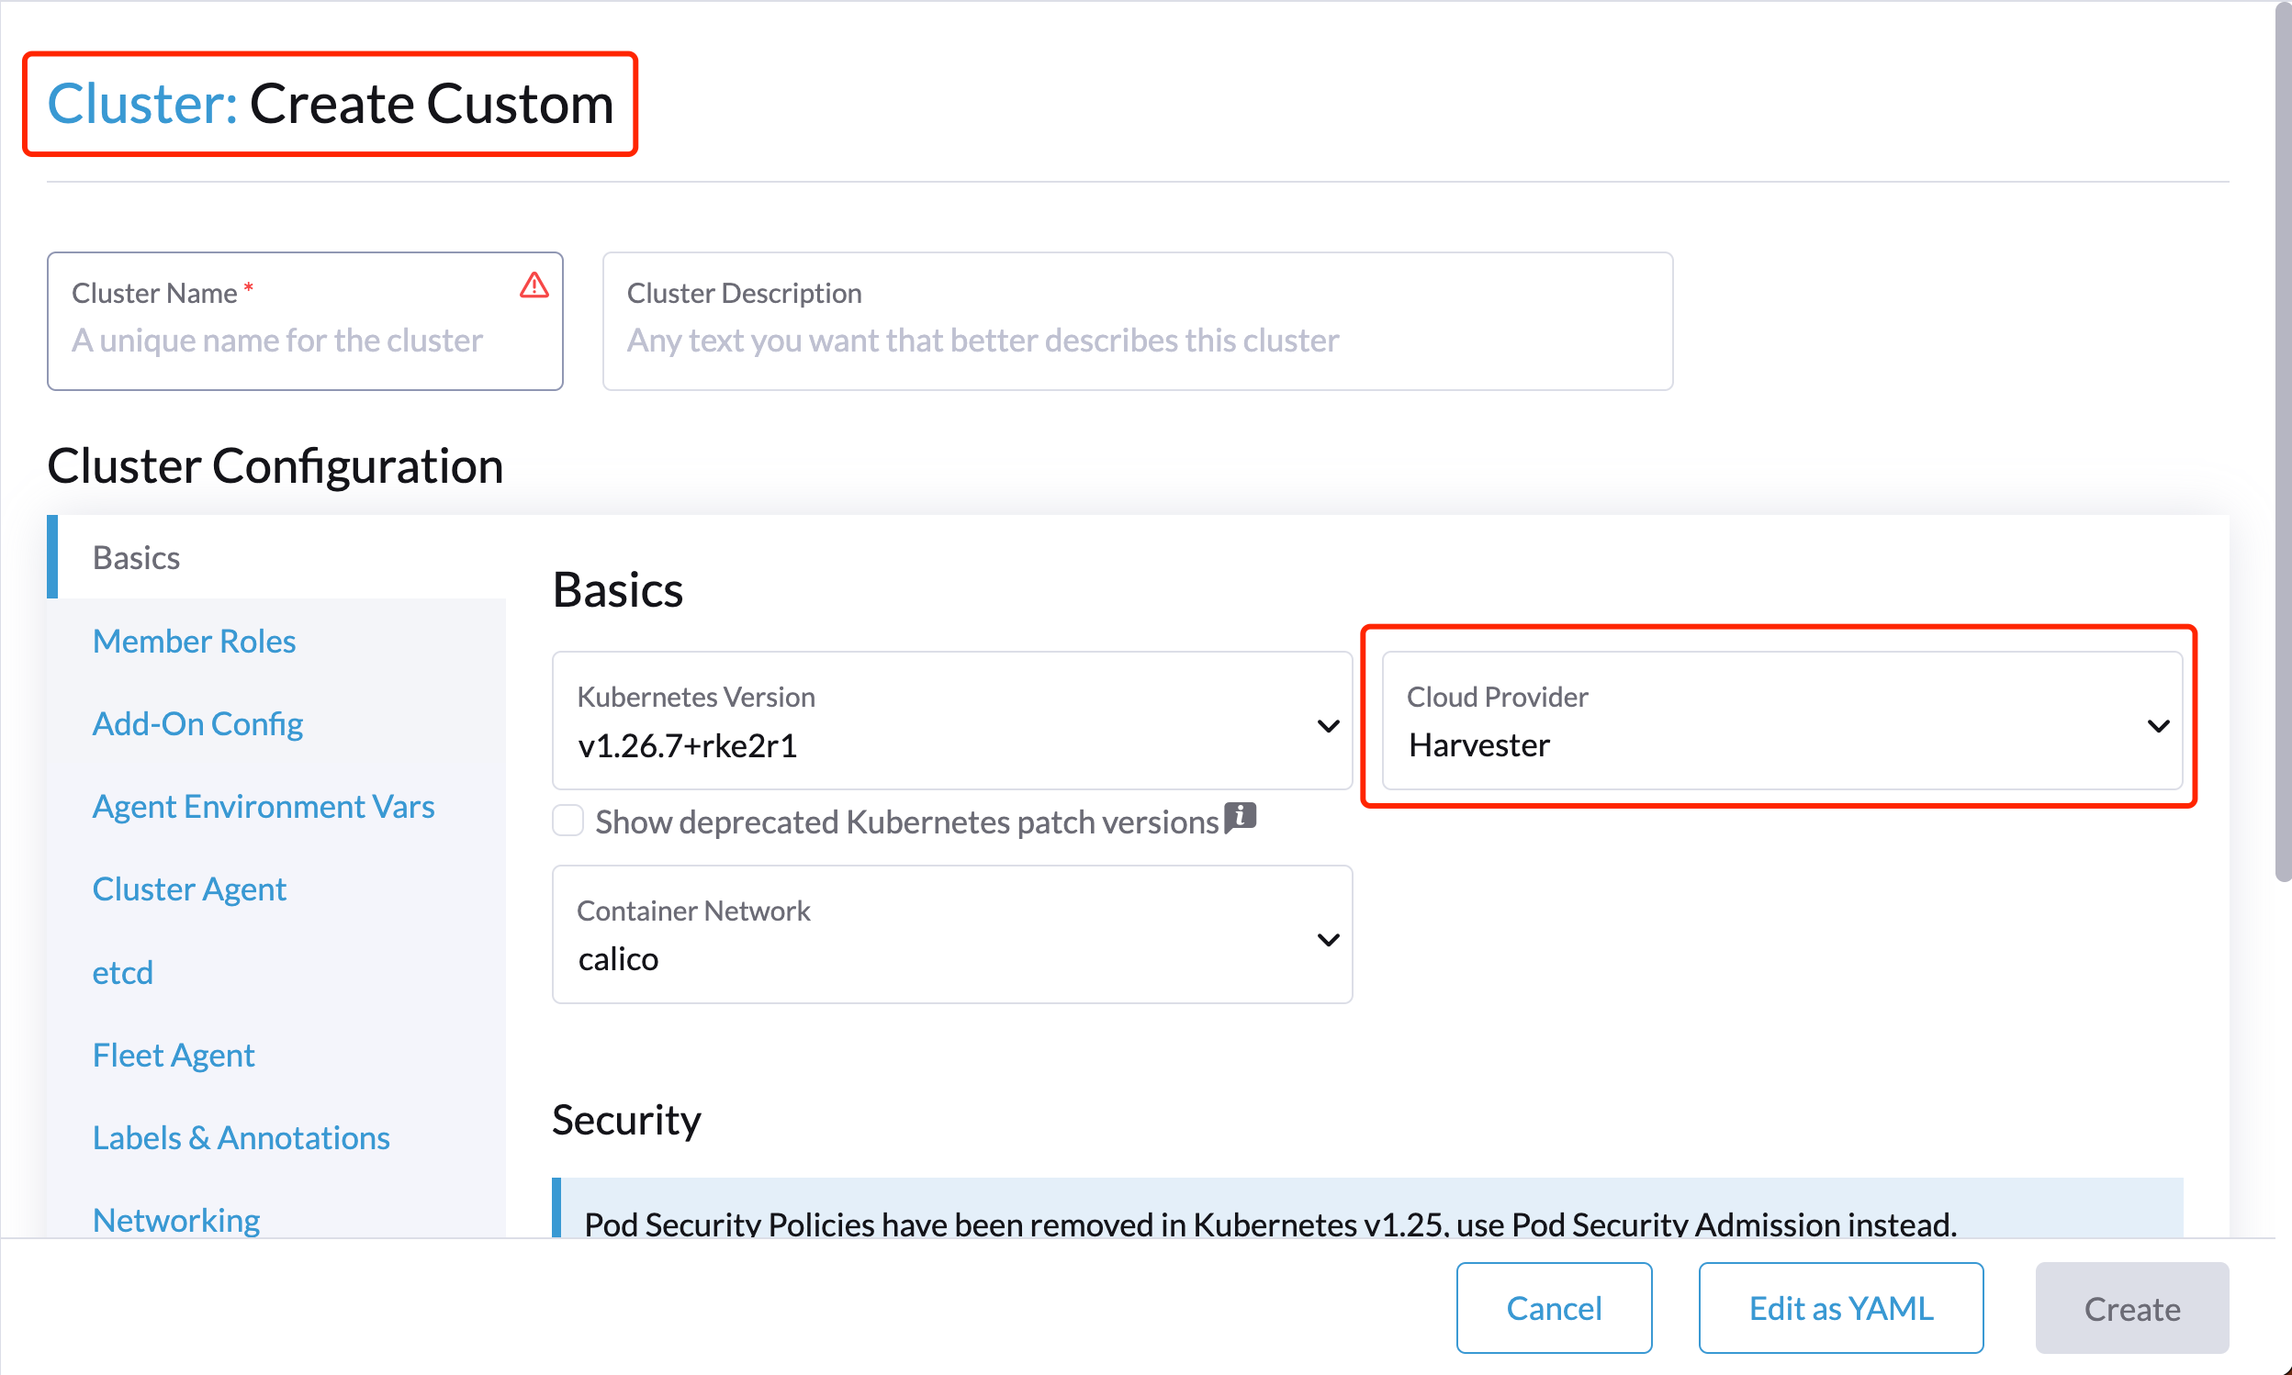Screen dimensions: 2292x1375
Task: Click the Create button
Action: click(x=2131, y=1307)
